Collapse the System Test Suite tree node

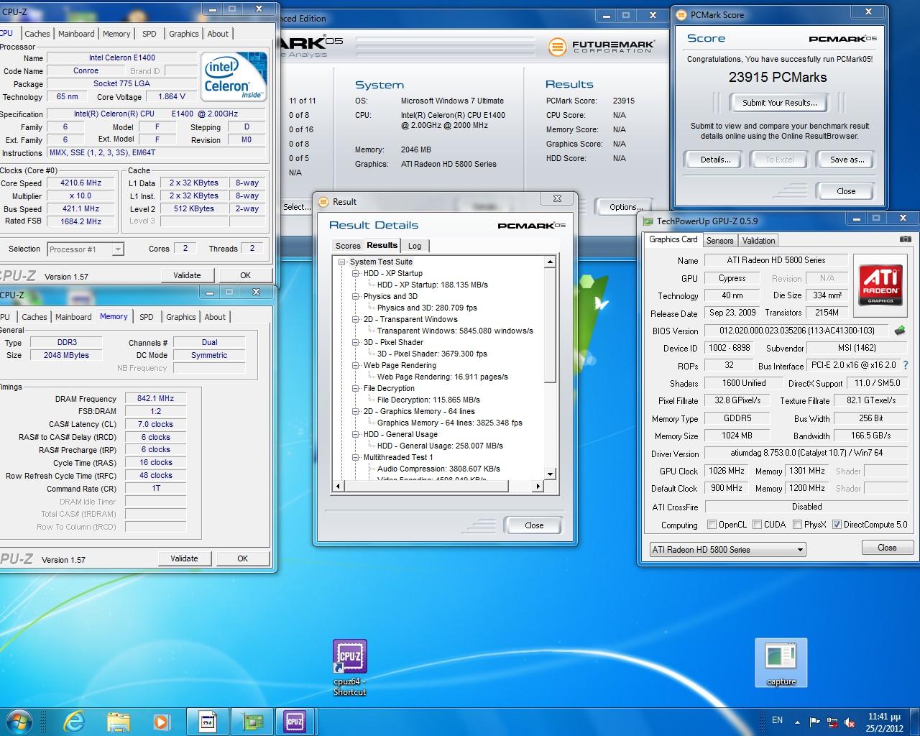point(342,262)
